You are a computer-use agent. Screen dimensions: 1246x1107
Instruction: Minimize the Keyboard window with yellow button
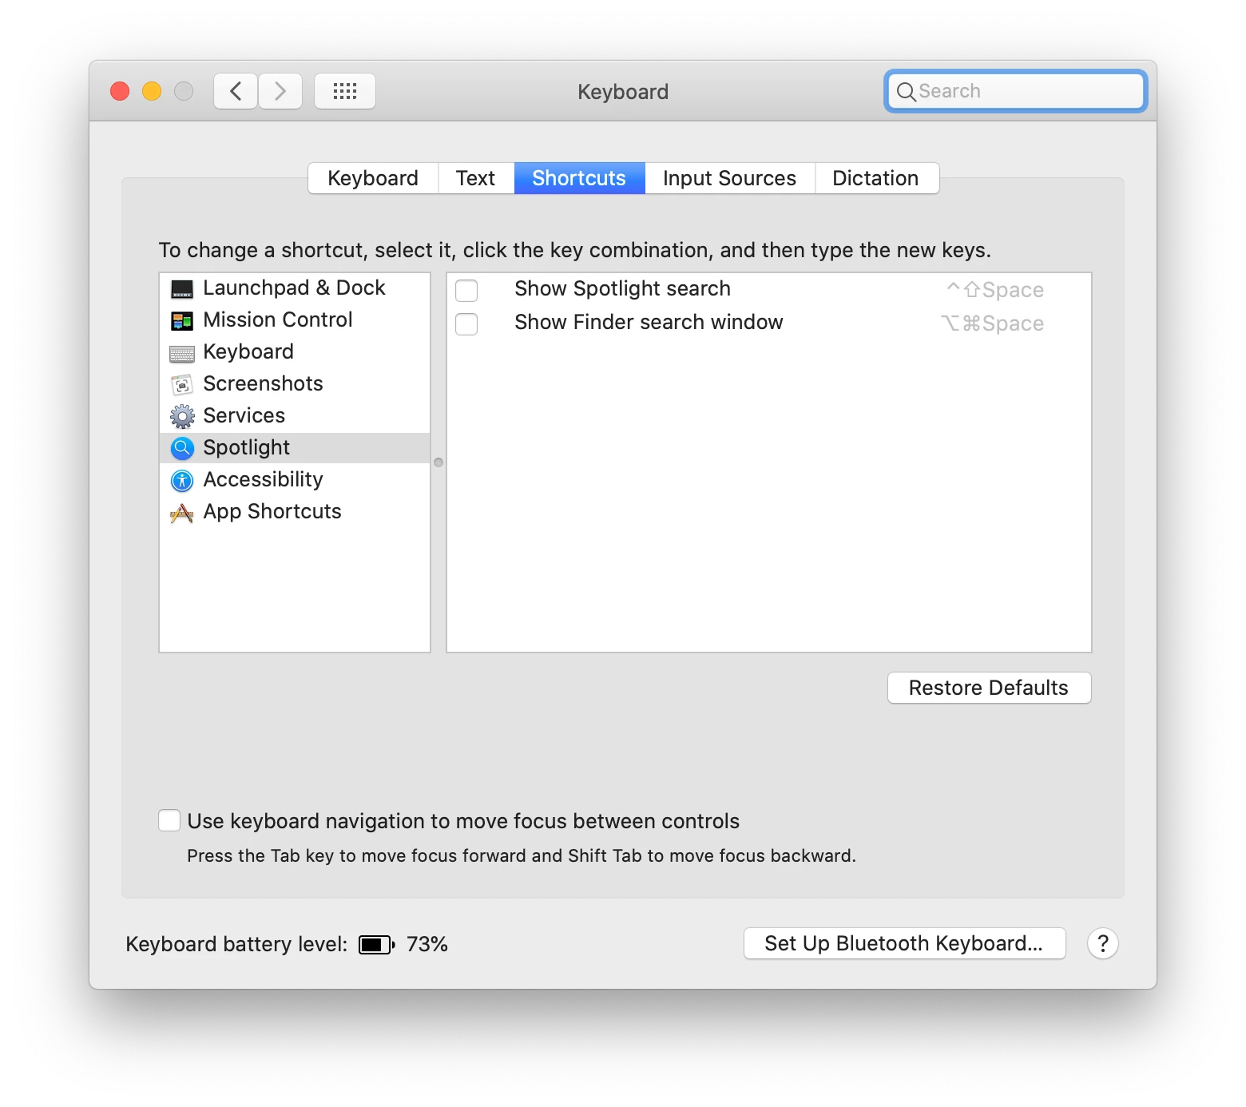(152, 91)
